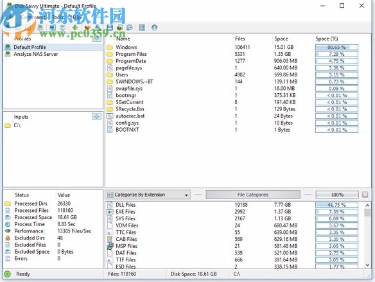Click the report icon next to grid icon

[x=130, y=28]
